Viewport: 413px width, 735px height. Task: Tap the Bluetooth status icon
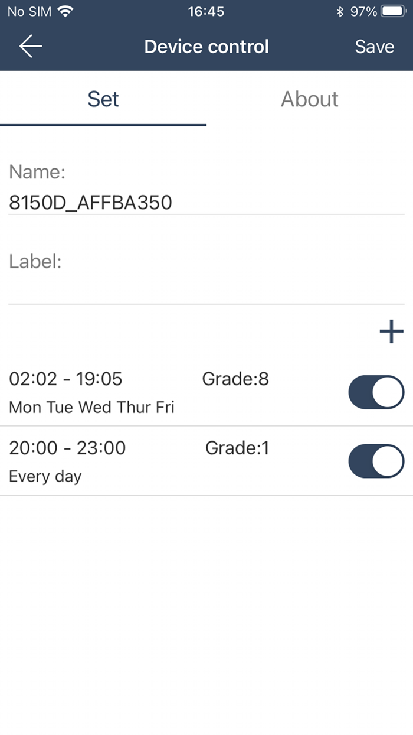pos(339,11)
